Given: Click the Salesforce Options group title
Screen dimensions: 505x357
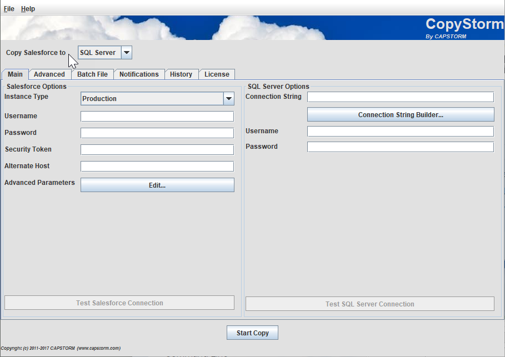Looking at the screenshot, I should (37, 86).
